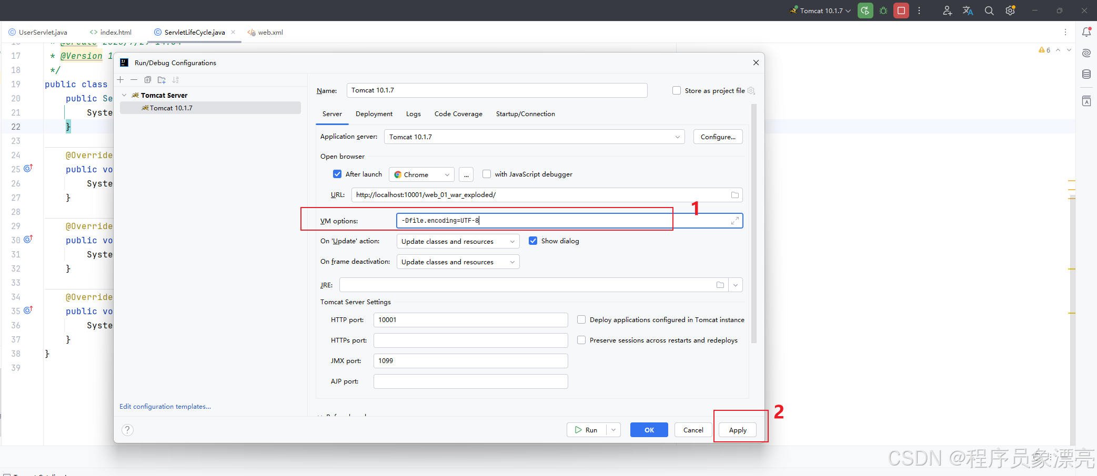Open the notifications bell panel
The image size is (1097, 476).
[x=1086, y=32]
